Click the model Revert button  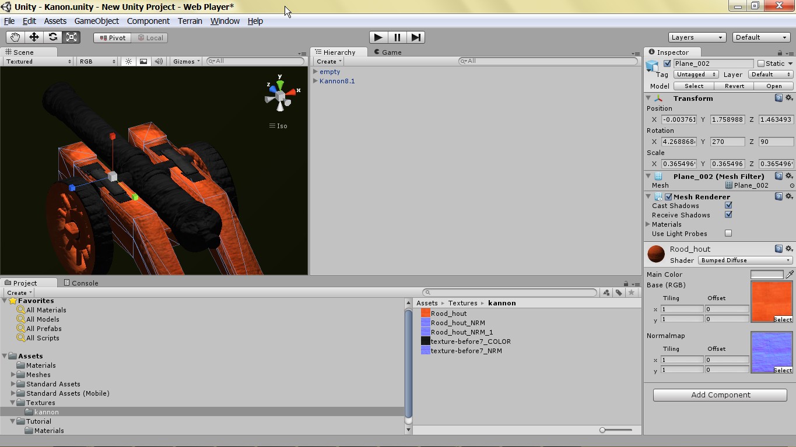734,86
